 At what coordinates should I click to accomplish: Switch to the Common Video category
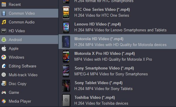[x=29, y=13]
